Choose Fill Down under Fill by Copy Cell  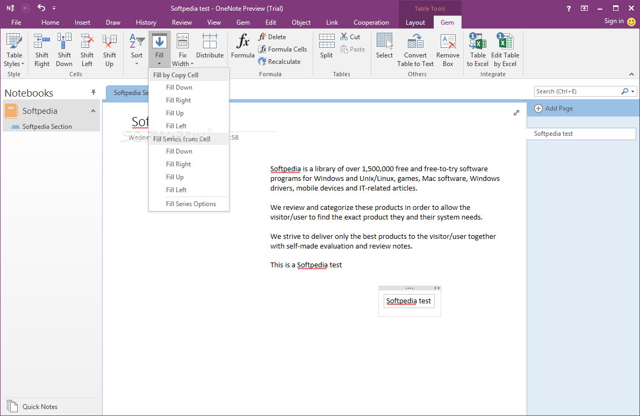[189, 87]
